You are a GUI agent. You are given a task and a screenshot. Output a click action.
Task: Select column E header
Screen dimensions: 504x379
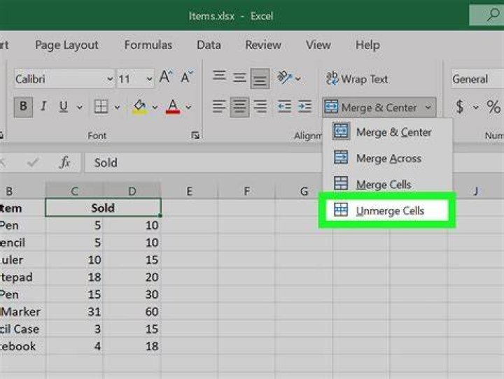point(189,191)
